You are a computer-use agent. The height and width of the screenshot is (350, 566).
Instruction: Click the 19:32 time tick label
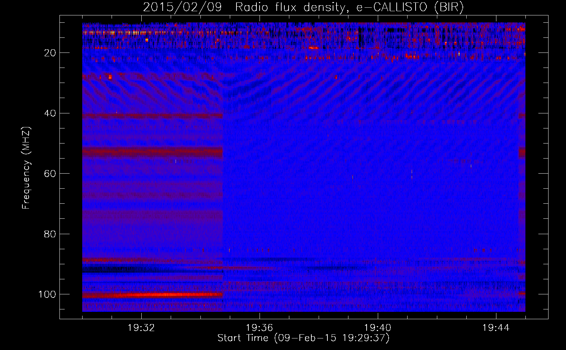(x=141, y=328)
